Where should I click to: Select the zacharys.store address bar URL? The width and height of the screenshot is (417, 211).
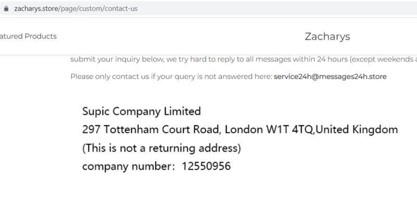click(x=76, y=8)
